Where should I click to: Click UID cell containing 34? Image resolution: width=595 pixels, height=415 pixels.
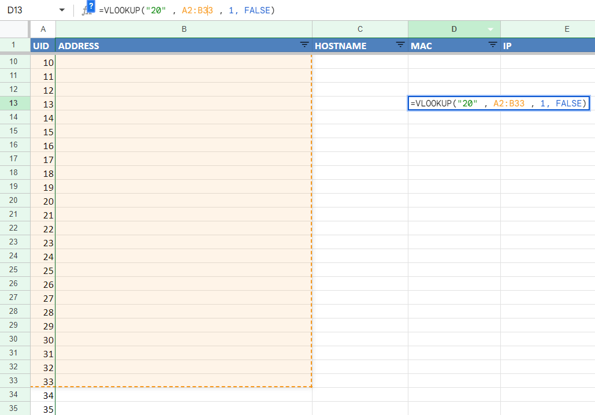click(43, 395)
